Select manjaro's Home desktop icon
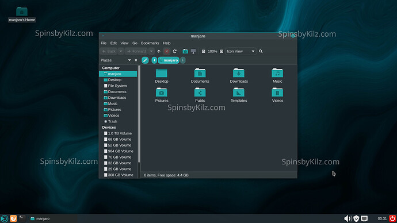This screenshot has width=397, height=223. click(22, 14)
